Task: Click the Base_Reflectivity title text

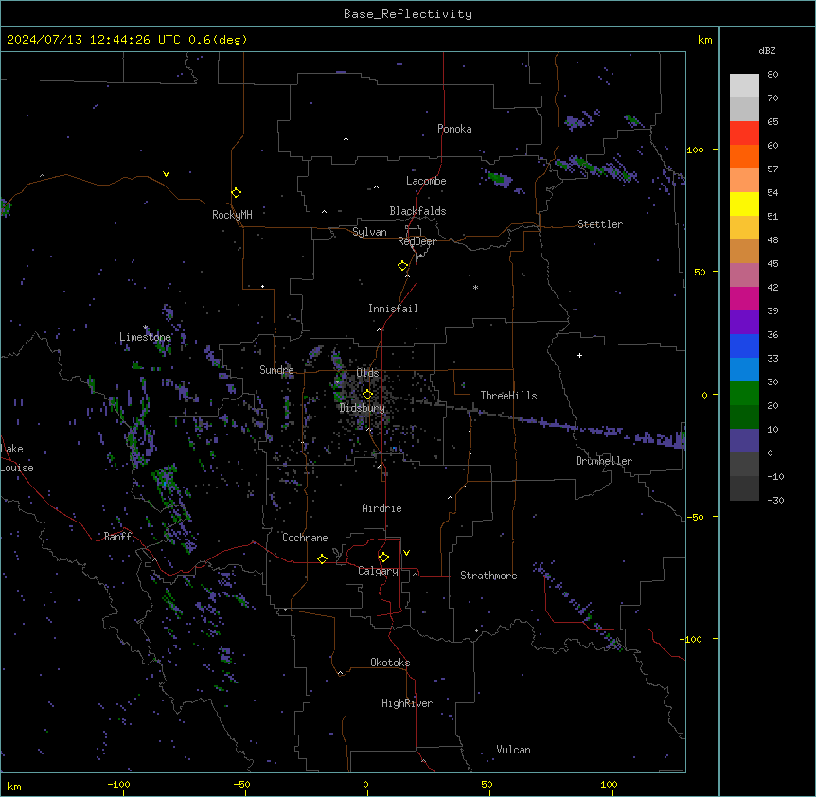Action: 408,14
